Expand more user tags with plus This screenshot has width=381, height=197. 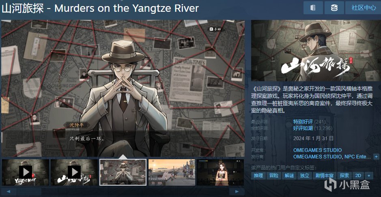(x=369, y=175)
